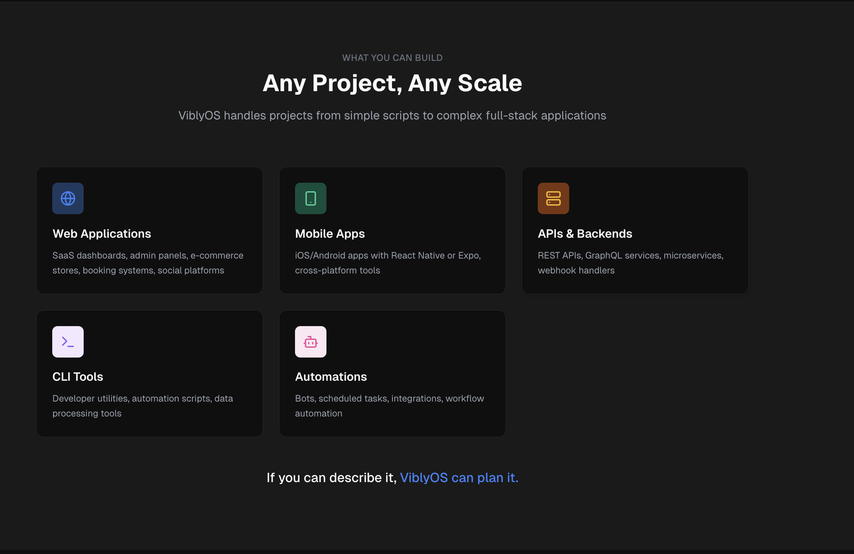Select the globe symbol inside its blue rounded square
854x554 pixels.
click(x=68, y=198)
